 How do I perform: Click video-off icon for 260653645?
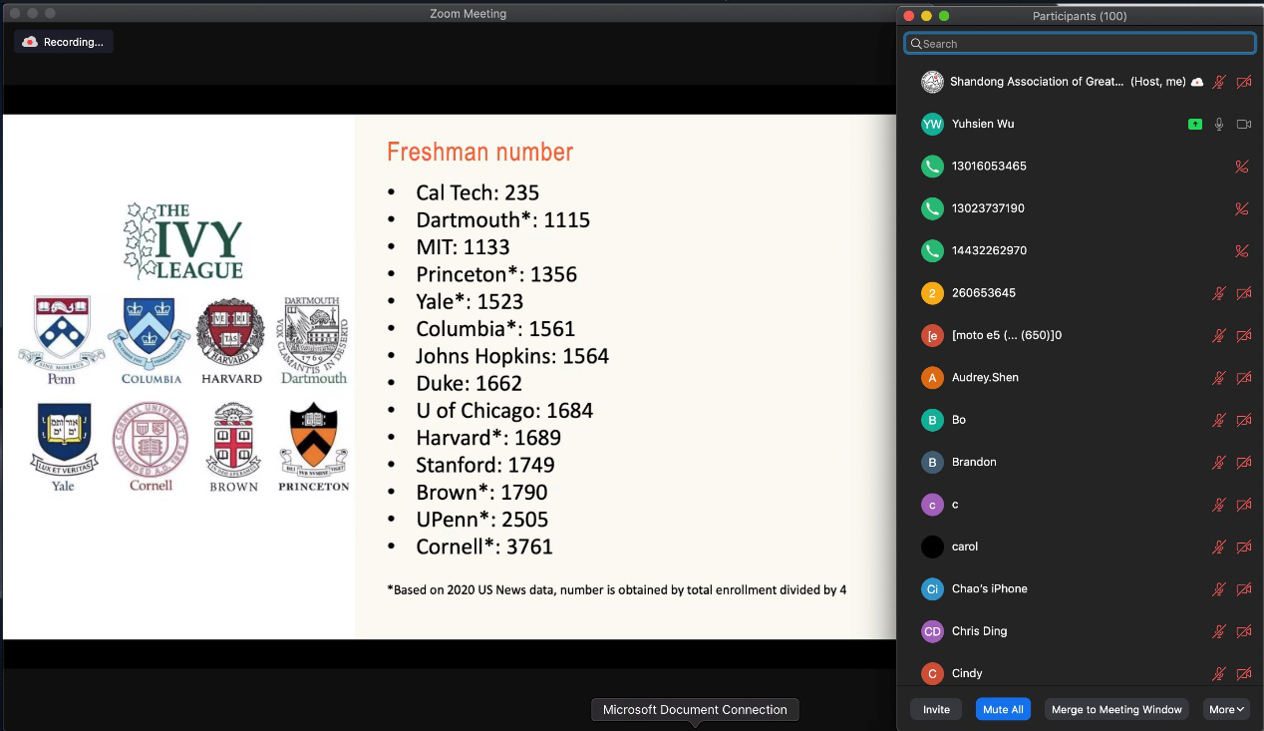point(1244,293)
